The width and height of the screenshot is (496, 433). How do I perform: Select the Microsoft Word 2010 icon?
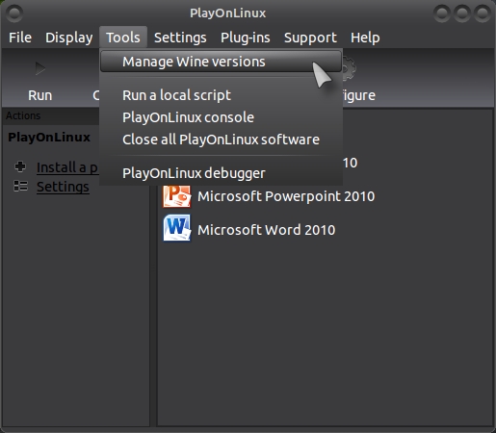pos(176,228)
